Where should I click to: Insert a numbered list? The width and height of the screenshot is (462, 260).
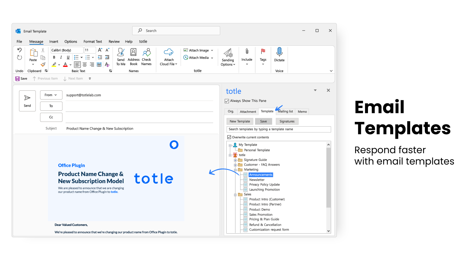pyautogui.click(x=88, y=57)
